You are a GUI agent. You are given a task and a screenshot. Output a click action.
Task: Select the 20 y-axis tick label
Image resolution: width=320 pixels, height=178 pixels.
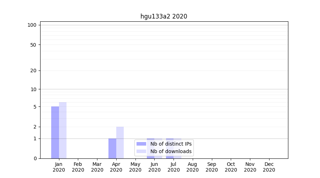point(33,70)
